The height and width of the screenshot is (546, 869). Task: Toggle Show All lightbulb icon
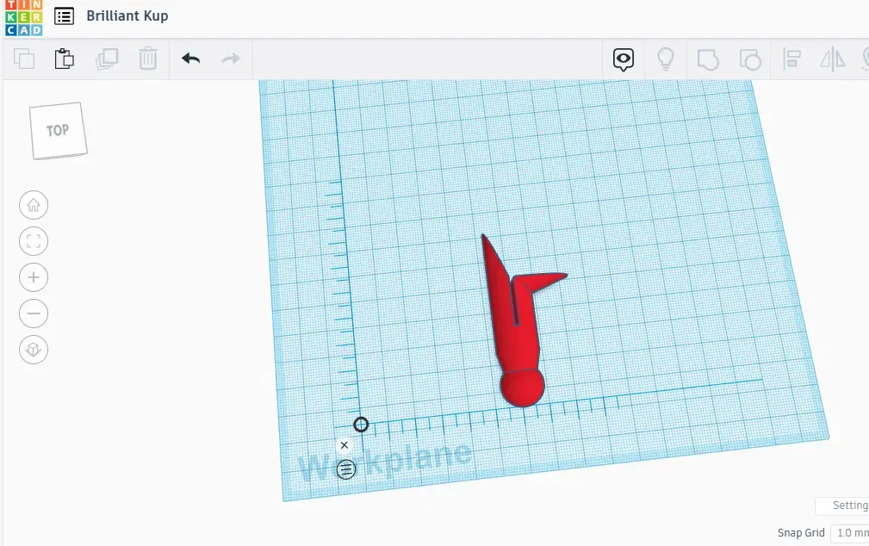(x=665, y=59)
